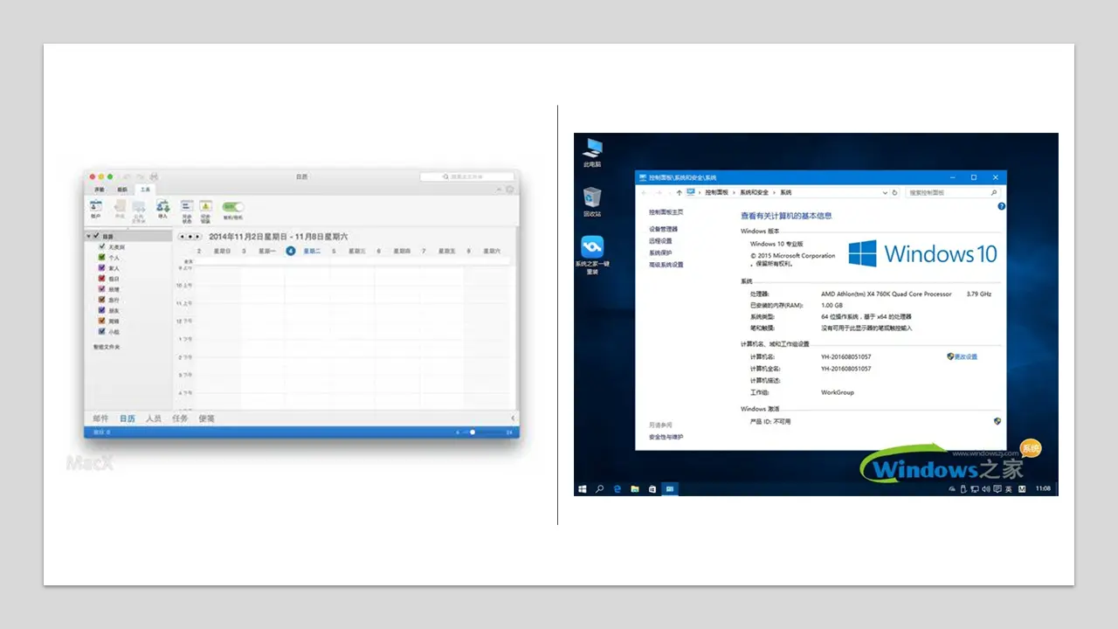Go to previous week in Outlook calendar
This screenshot has width=1118, height=629.
coord(182,237)
